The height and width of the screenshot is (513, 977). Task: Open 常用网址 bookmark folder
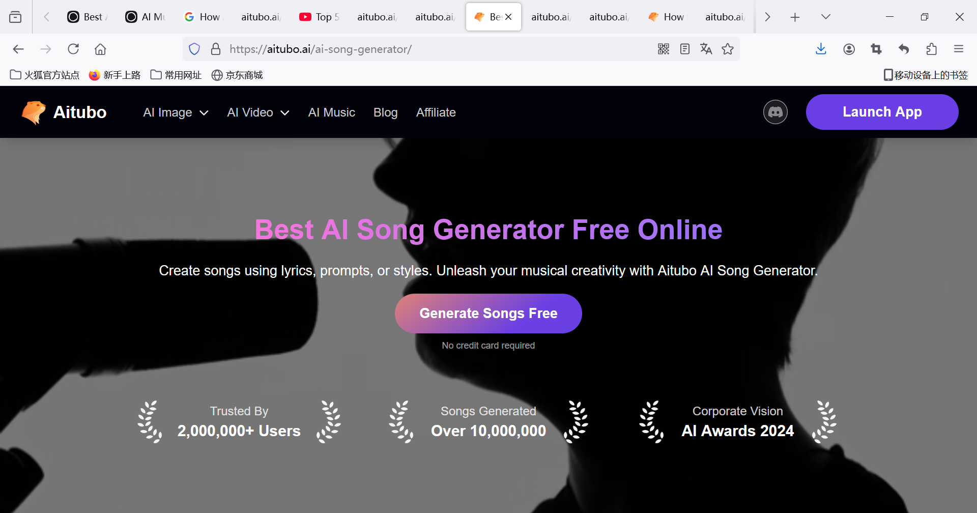pos(176,75)
